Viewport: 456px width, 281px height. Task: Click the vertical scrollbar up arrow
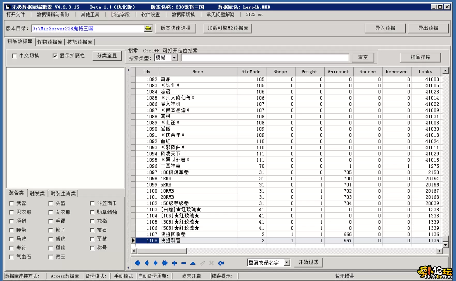point(445,71)
